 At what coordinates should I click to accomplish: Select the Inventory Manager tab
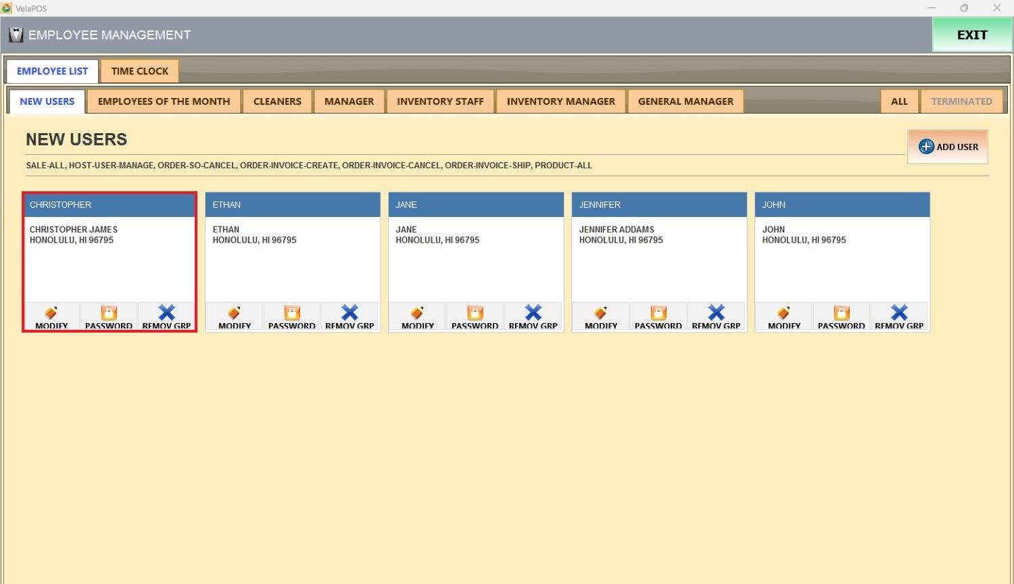click(560, 101)
